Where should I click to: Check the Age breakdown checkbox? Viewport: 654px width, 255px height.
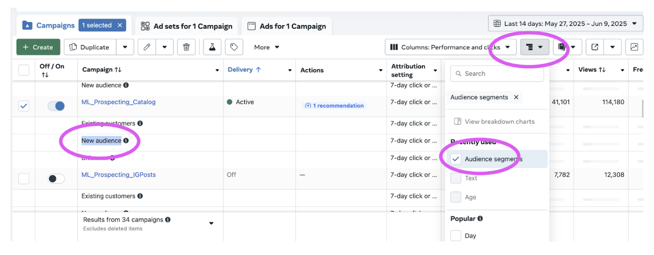[x=456, y=197]
